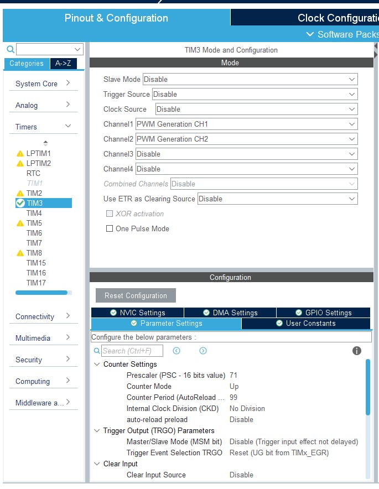The width and height of the screenshot is (379, 489).
Task: Click the parameter Search (Ctrl+F) field
Action: 132,351
